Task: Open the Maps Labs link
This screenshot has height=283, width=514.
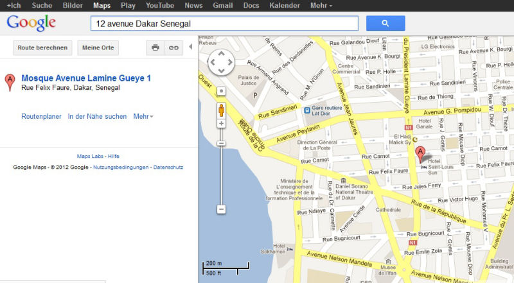Action: pos(90,156)
